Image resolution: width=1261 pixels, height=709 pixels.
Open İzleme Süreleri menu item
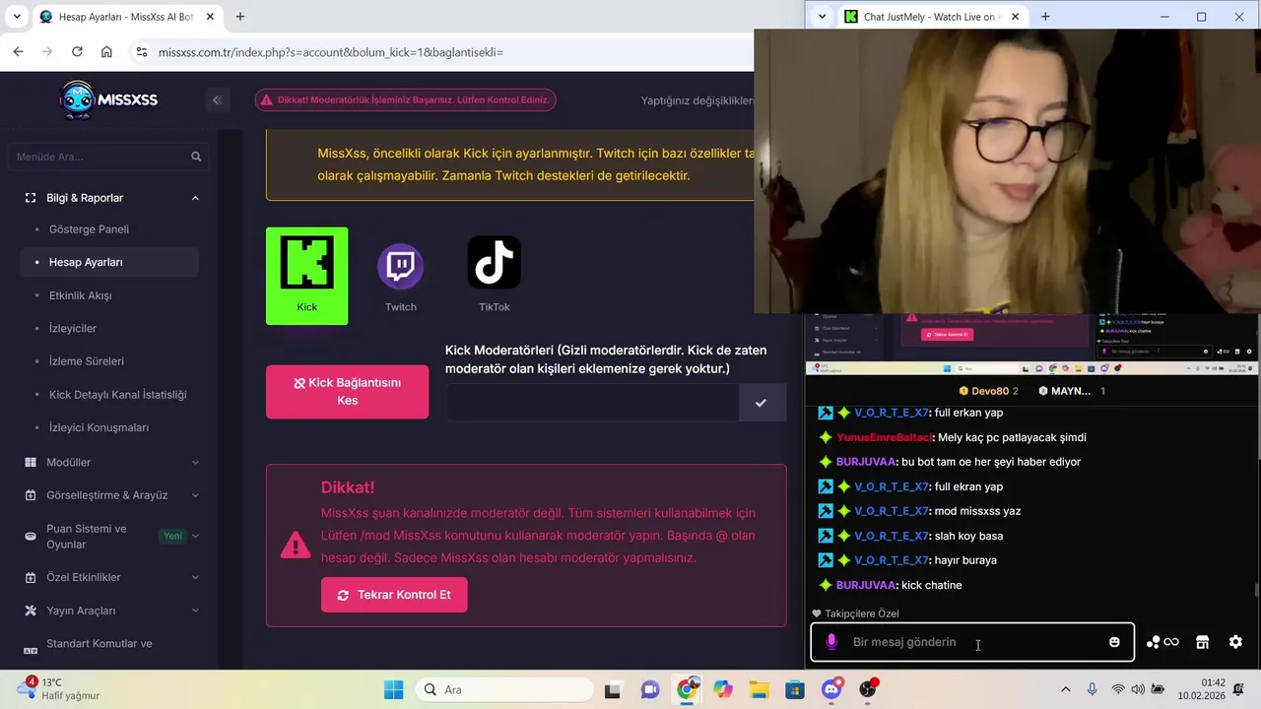point(87,361)
